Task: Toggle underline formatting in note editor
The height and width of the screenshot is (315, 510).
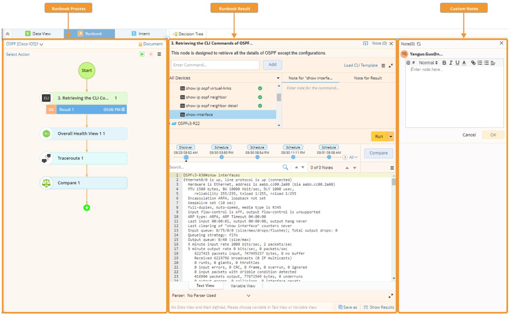Action: point(457,63)
